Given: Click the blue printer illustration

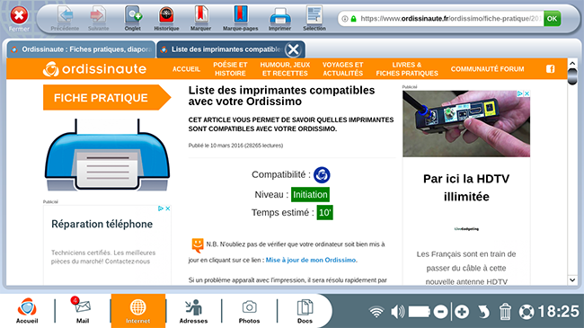Looking at the screenshot, I should pos(107,155).
